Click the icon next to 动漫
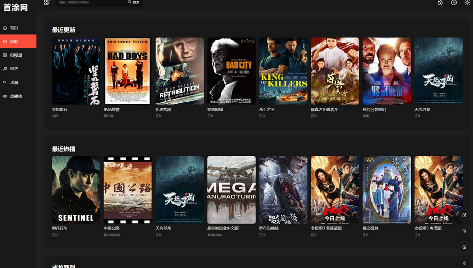The width and height of the screenshot is (473, 268). click(5, 82)
